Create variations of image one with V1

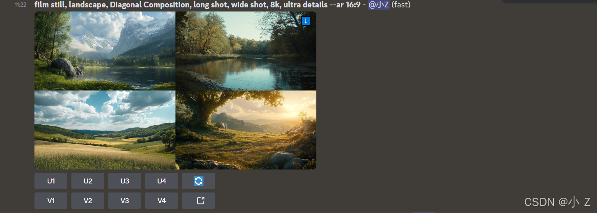(51, 201)
